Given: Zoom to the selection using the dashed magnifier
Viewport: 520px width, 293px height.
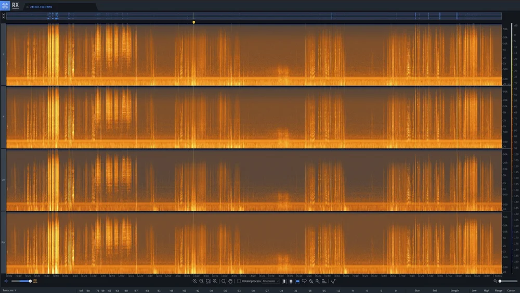Looking at the screenshot, I should tap(208, 281).
